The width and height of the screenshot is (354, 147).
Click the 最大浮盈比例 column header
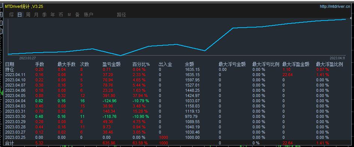click(330, 65)
